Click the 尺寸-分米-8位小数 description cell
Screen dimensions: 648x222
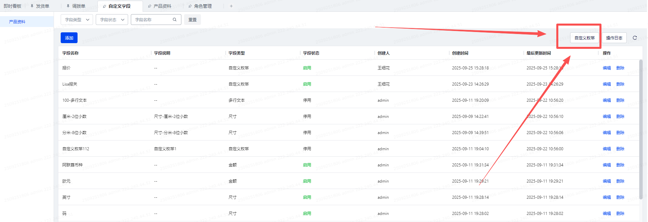click(x=171, y=132)
